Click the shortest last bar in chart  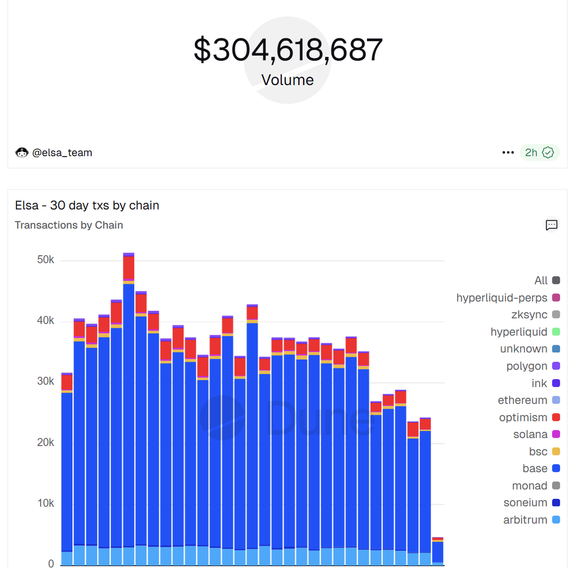click(x=438, y=551)
